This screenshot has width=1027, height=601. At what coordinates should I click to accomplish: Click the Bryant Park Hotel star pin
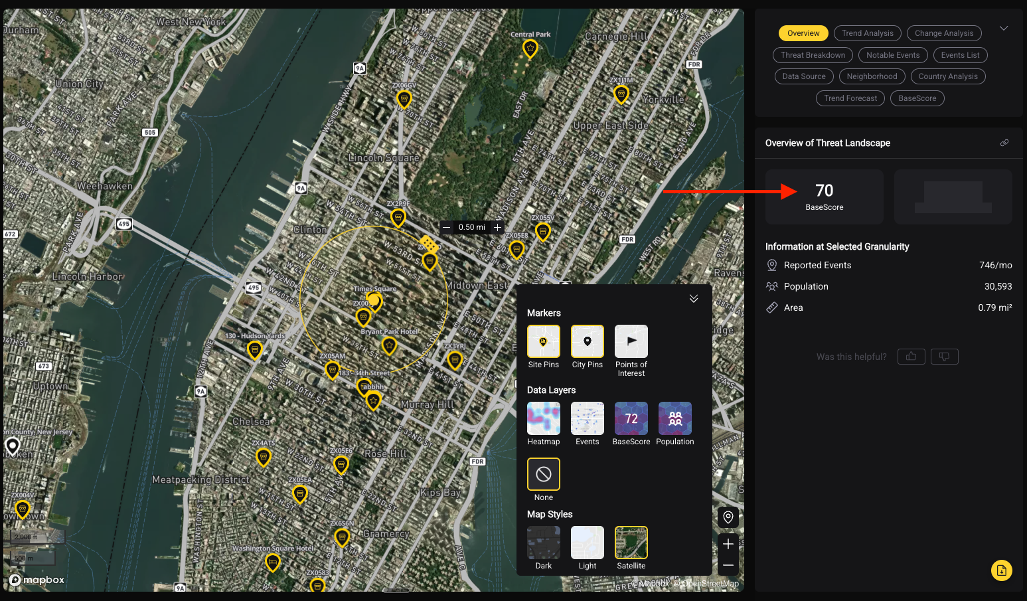pos(389,345)
